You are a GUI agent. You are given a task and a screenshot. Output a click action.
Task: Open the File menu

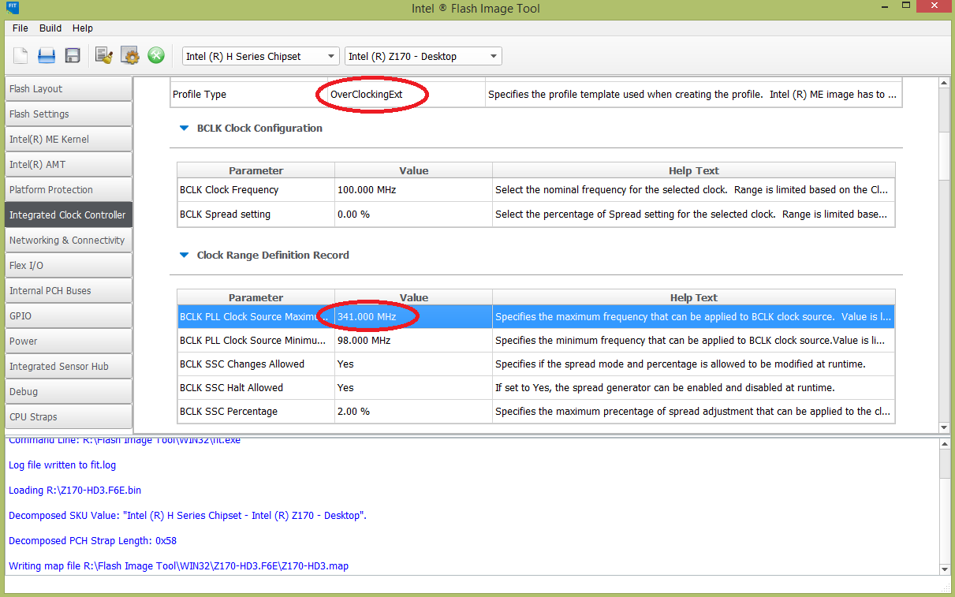tap(21, 28)
